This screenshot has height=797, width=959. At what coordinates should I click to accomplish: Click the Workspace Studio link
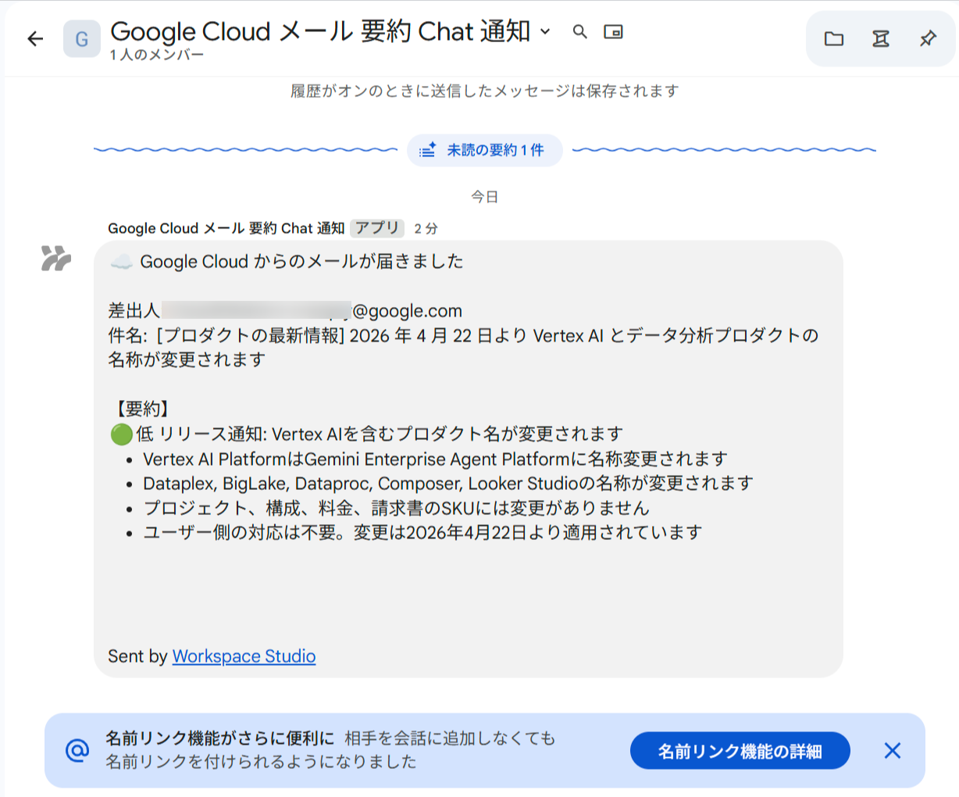tap(244, 656)
